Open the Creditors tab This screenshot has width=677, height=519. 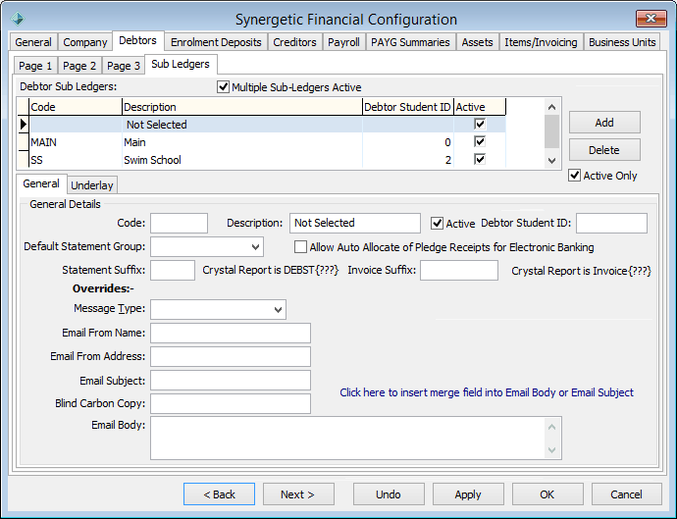294,42
